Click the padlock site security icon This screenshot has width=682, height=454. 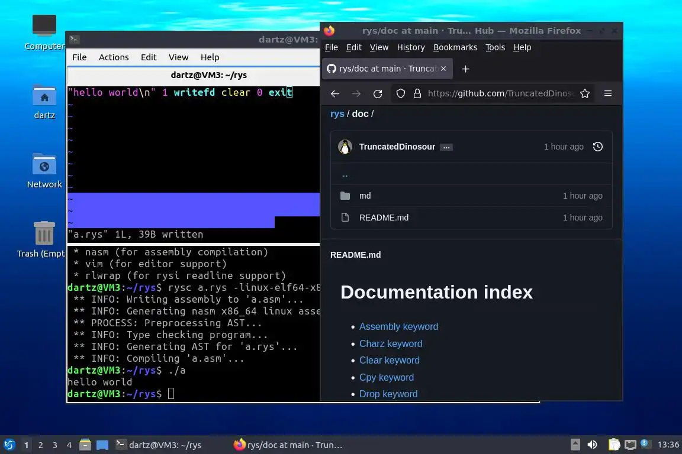pyautogui.click(x=417, y=94)
